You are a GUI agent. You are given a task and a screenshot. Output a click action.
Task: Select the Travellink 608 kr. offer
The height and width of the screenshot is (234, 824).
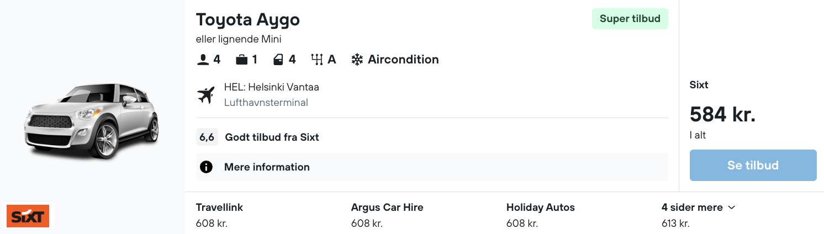point(219,215)
